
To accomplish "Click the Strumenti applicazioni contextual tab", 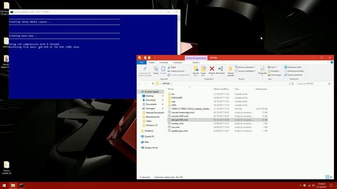I will click(x=196, y=58).
